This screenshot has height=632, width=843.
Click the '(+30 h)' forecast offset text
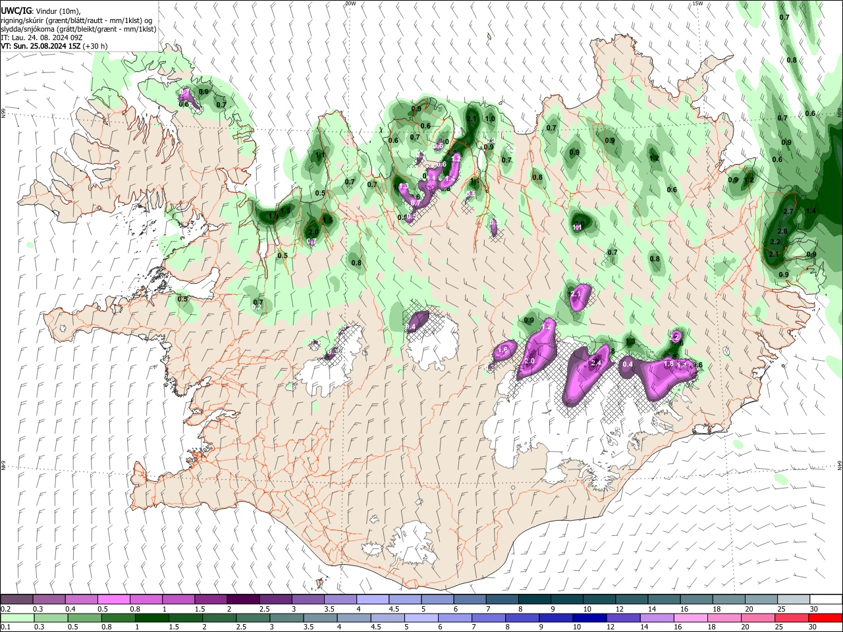tap(95, 46)
